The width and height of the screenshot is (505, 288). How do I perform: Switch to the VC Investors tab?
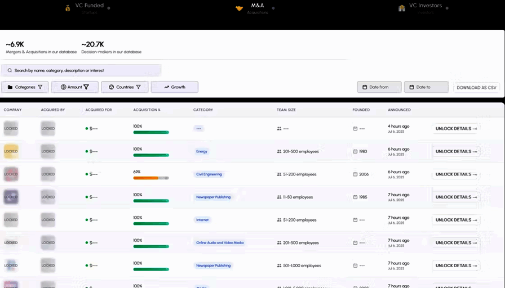click(425, 7)
